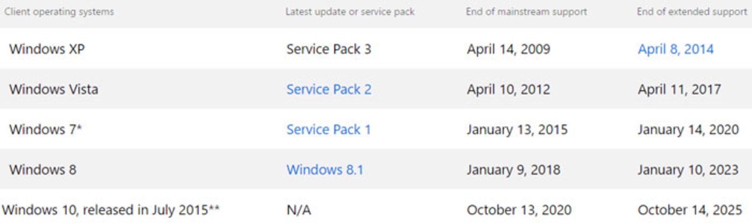Open the Service Pack 2 link
Image resolution: width=752 pixels, height=223 pixels.
tap(329, 89)
